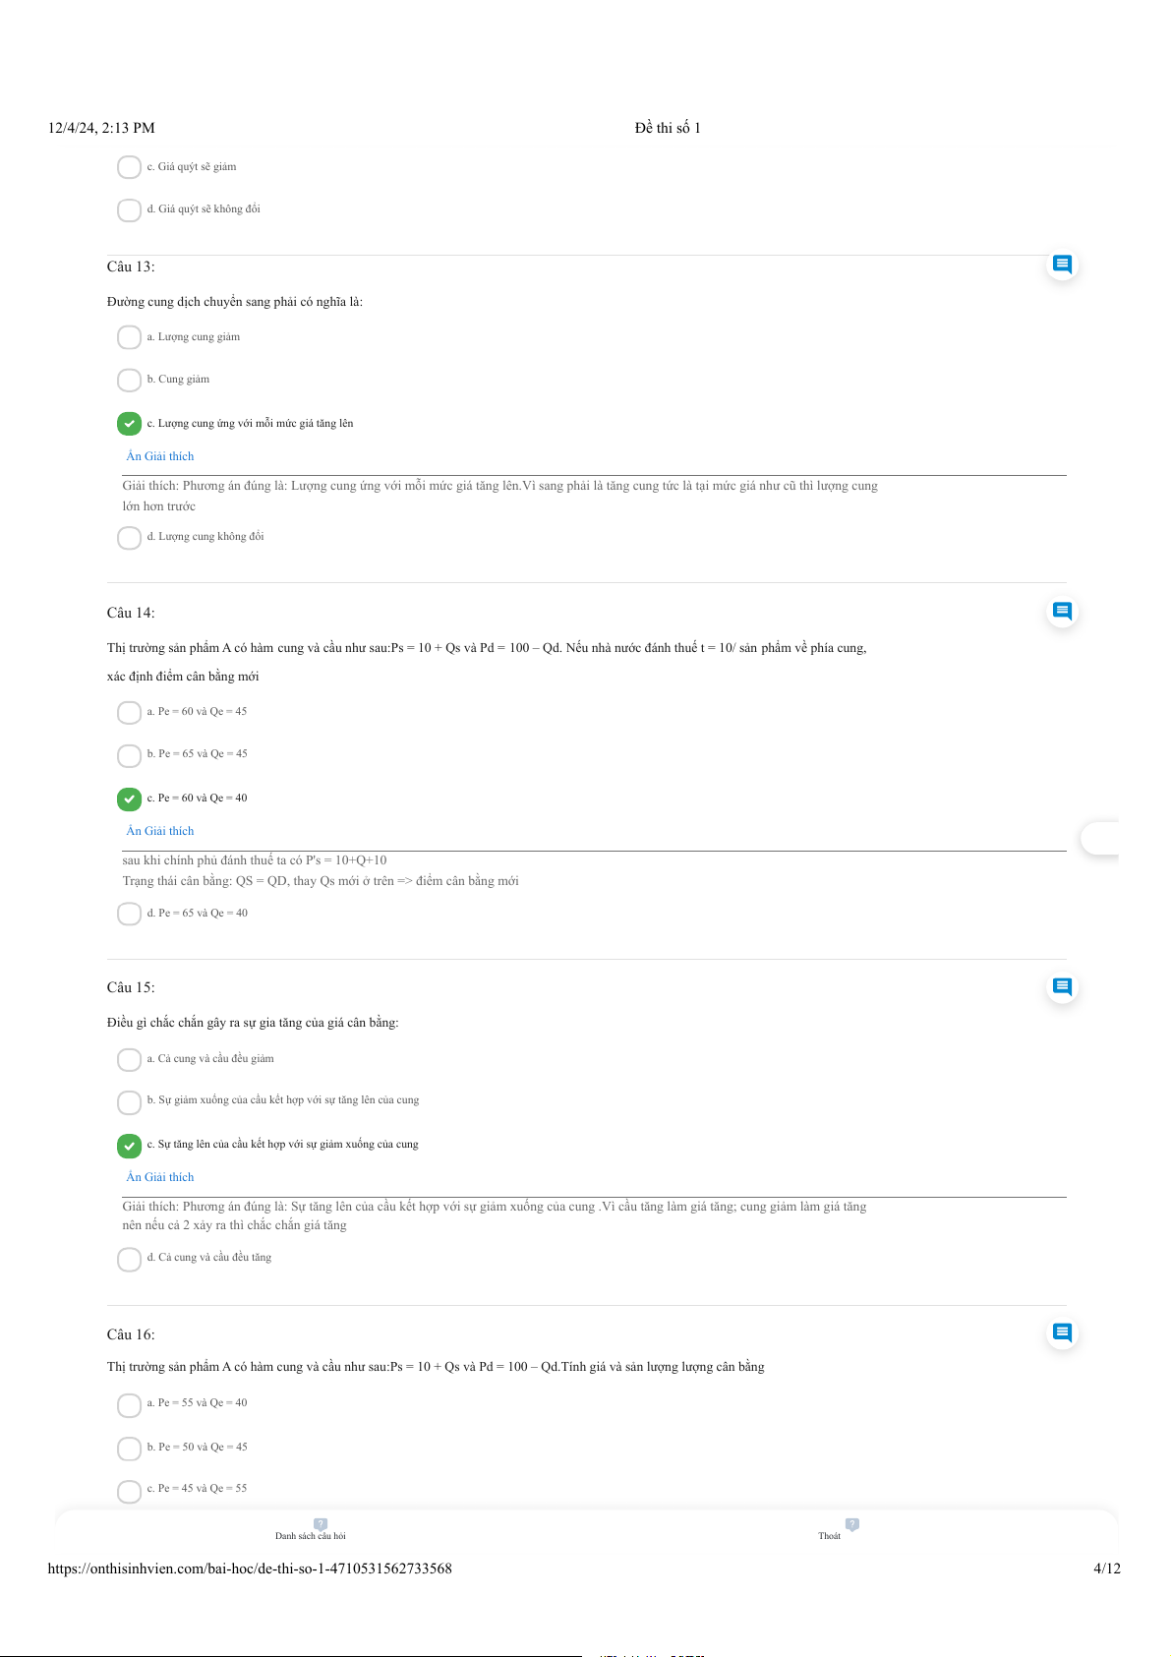Select 'Pe = 65 và Qe = 45' option
The width and height of the screenshot is (1171, 1657).
(x=129, y=755)
